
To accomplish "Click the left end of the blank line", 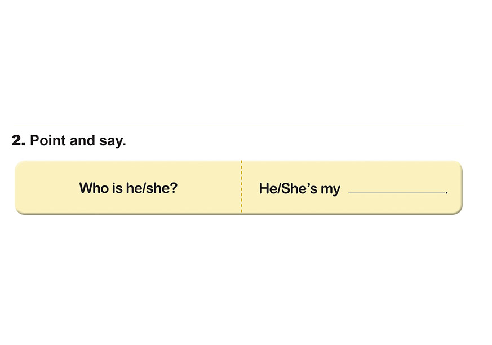I will pyautogui.click(x=351, y=193).
